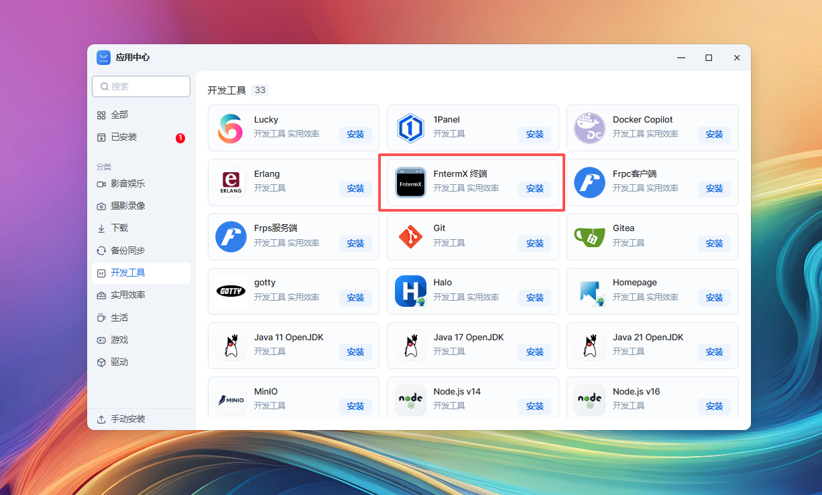The height and width of the screenshot is (495, 822).
Task: Open 手动安装 at sidebar bottom
Action: 127,419
